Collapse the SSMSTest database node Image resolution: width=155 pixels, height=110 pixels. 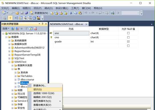click(9, 62)
